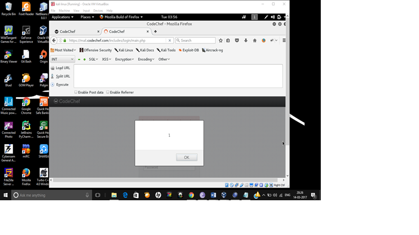
Task: Open File Explorer from taskbar
Action: coord(114,195)
